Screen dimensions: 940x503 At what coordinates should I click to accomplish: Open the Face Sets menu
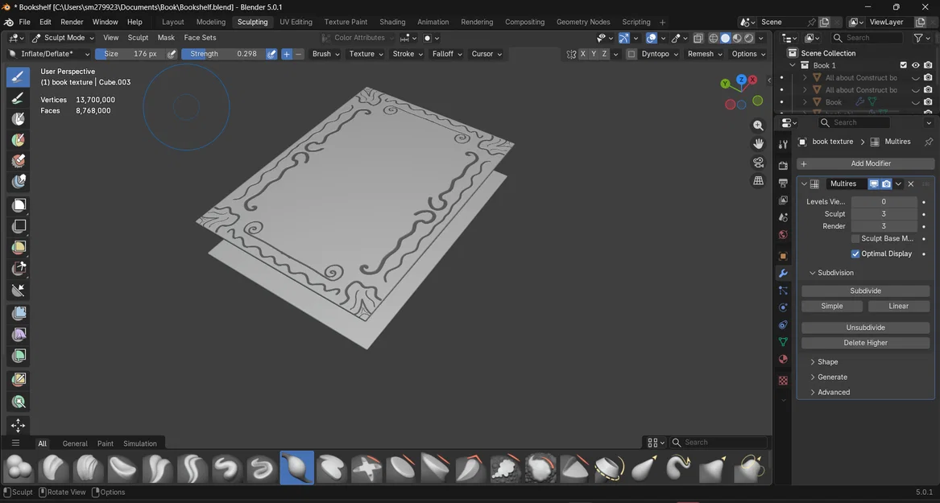200,38
